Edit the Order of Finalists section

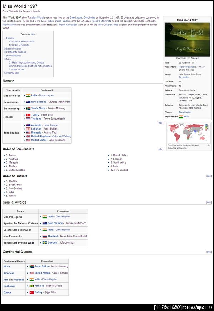coord(209,176)
